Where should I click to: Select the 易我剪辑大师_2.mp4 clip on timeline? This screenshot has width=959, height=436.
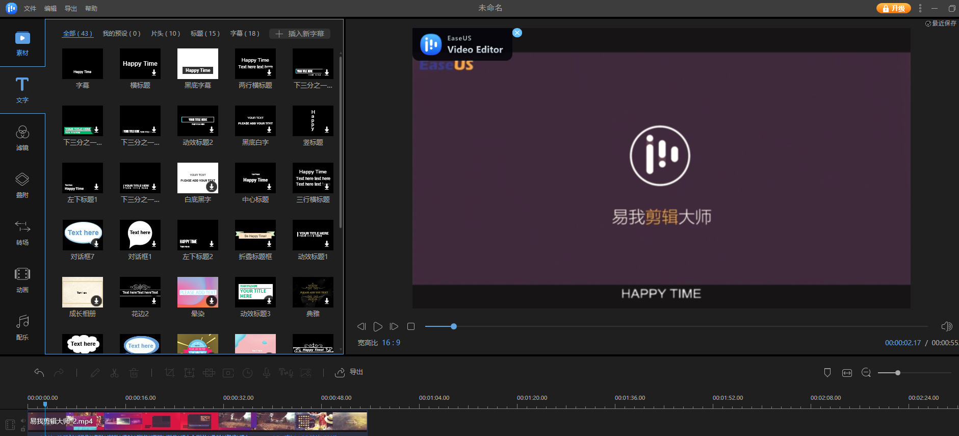click(x=197, y=421)
